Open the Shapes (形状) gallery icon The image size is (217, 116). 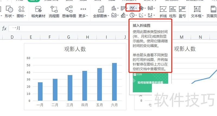point(9,9)
